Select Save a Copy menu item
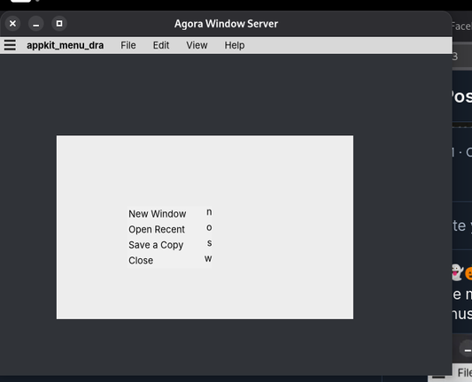Image resolution: width=472 pixels, height=382 pixels. pyautogui.click(x=170, y=245)
